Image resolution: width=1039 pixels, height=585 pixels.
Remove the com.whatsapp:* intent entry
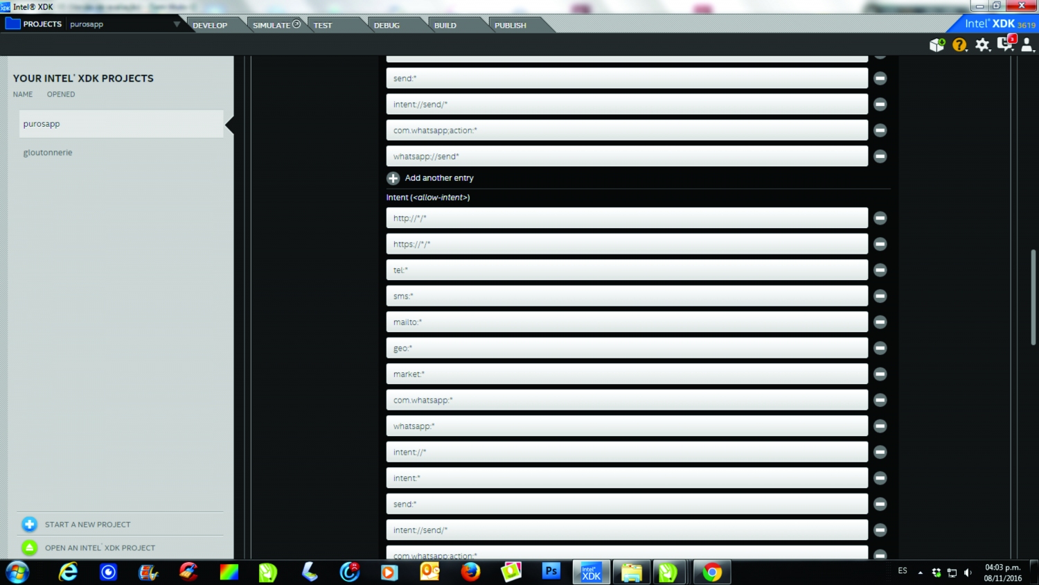pos(880,400)
